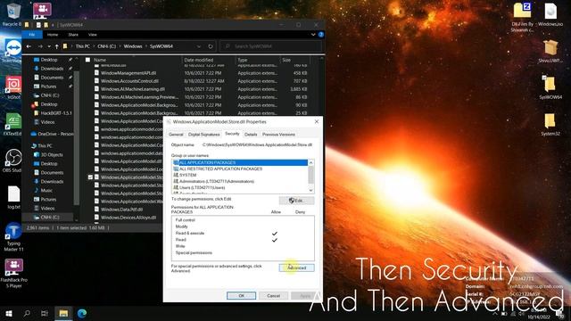This screenshot has width=571, height=321.
Task: Confirm with the OK button
Action: tap(241, 295)
